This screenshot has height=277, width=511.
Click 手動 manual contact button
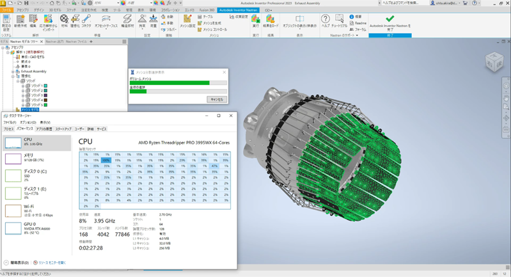[167, 23]
